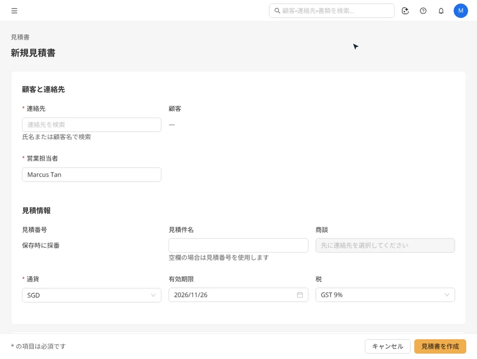The image size is (477, 359).
Task: Focus the global search field 顧客•連絡先•書類を検索
Action: (x=331, y=11)
